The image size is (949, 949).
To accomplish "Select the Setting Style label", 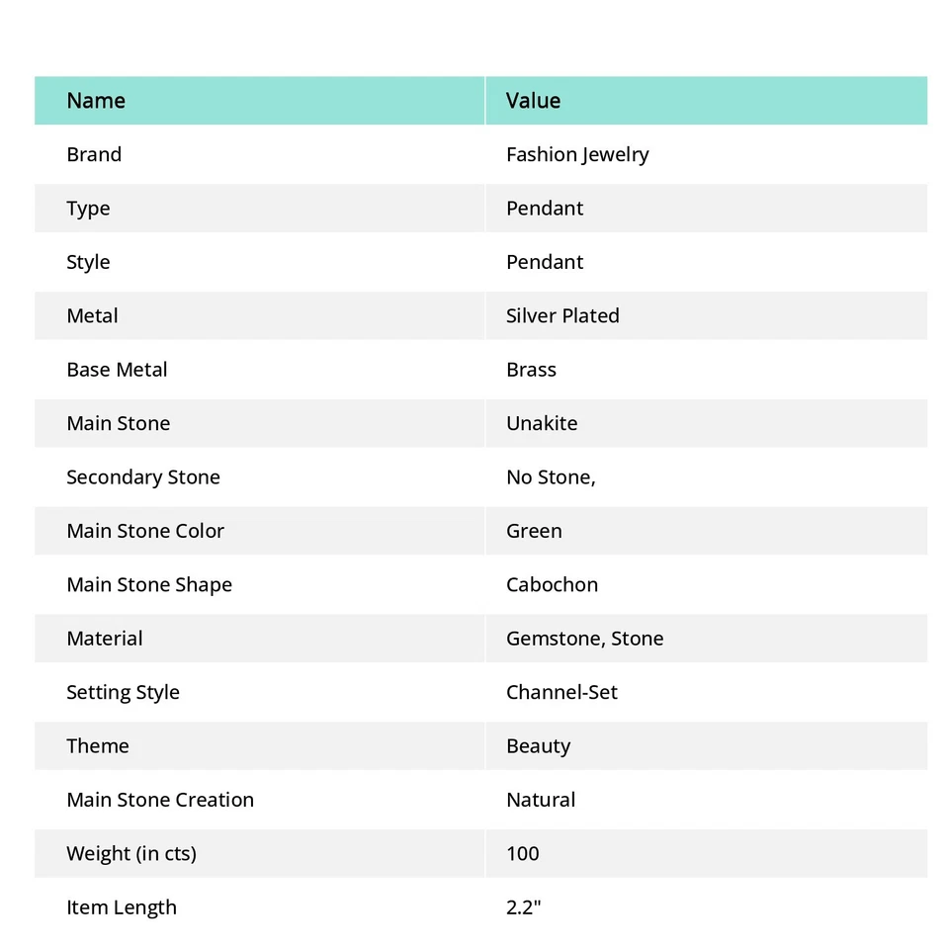I will 123,692.
